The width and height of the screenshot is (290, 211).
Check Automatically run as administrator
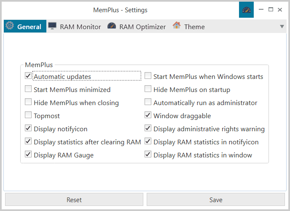(x=148, y=103)
